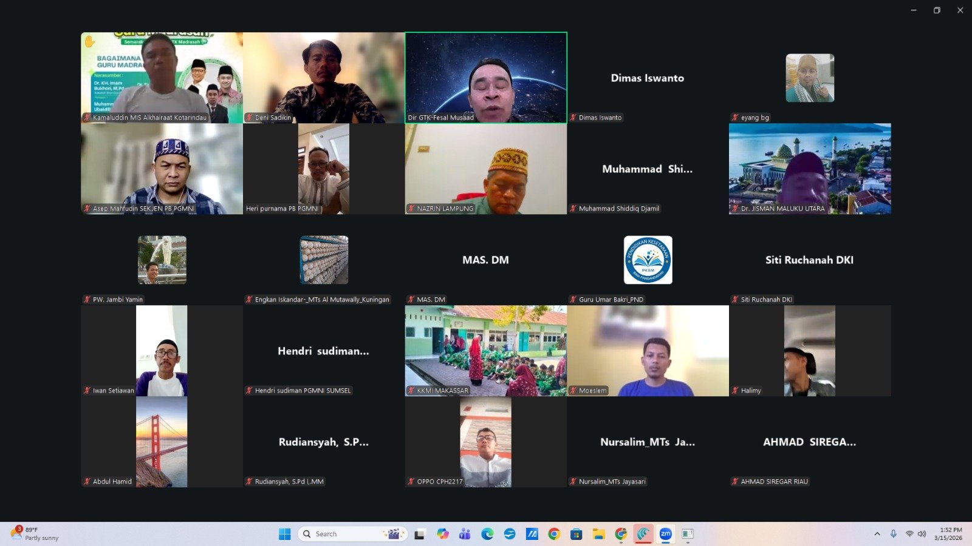Click the muted mic icon beside Dimas Iswanto
The image size is (972, 546).
[573, 118]
